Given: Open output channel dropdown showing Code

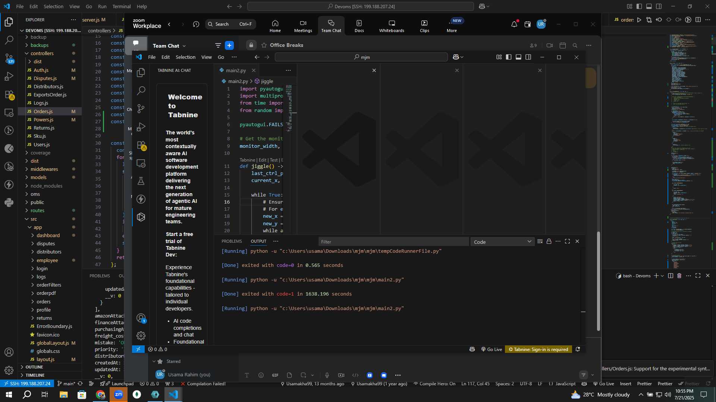Looking at the screenshot, I should [502, 242].
